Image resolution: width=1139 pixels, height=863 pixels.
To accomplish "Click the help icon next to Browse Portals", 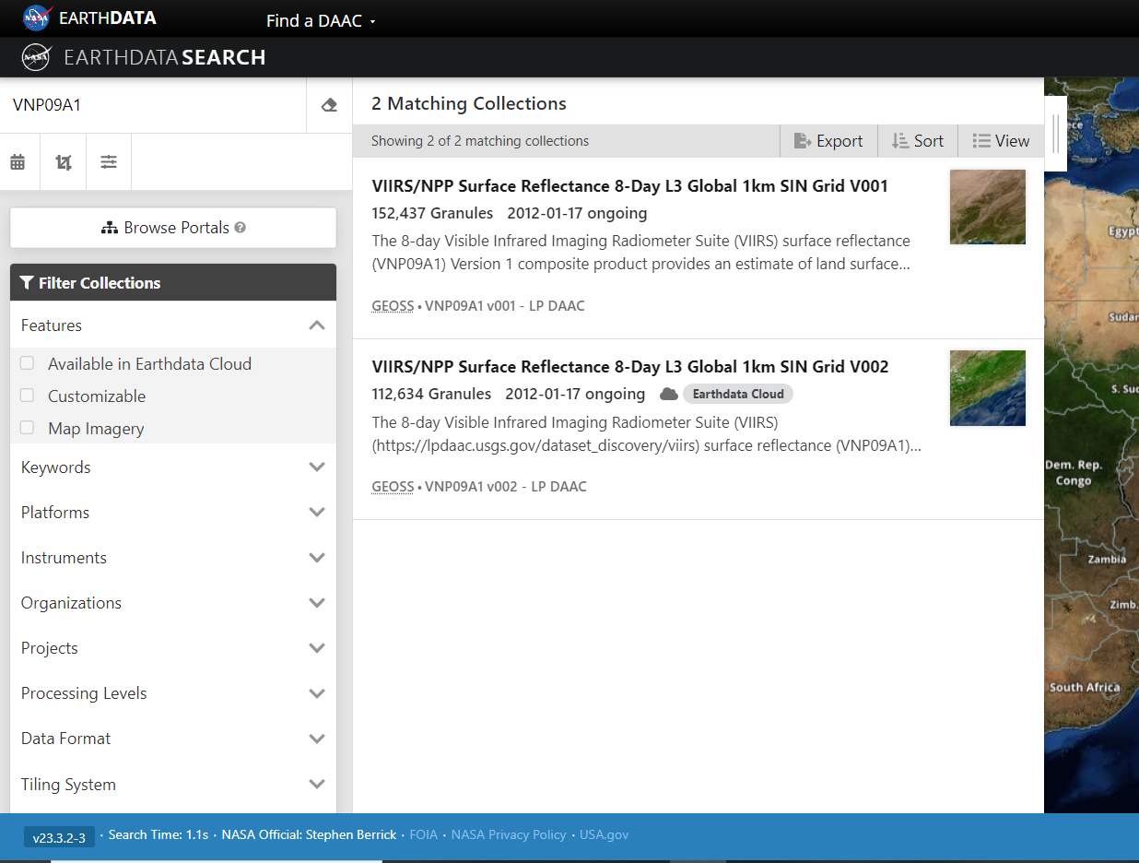I will point(241,228).
